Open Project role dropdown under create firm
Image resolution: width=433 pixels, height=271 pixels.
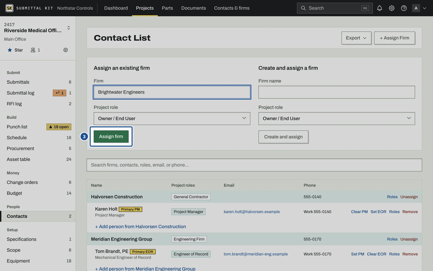336,118
